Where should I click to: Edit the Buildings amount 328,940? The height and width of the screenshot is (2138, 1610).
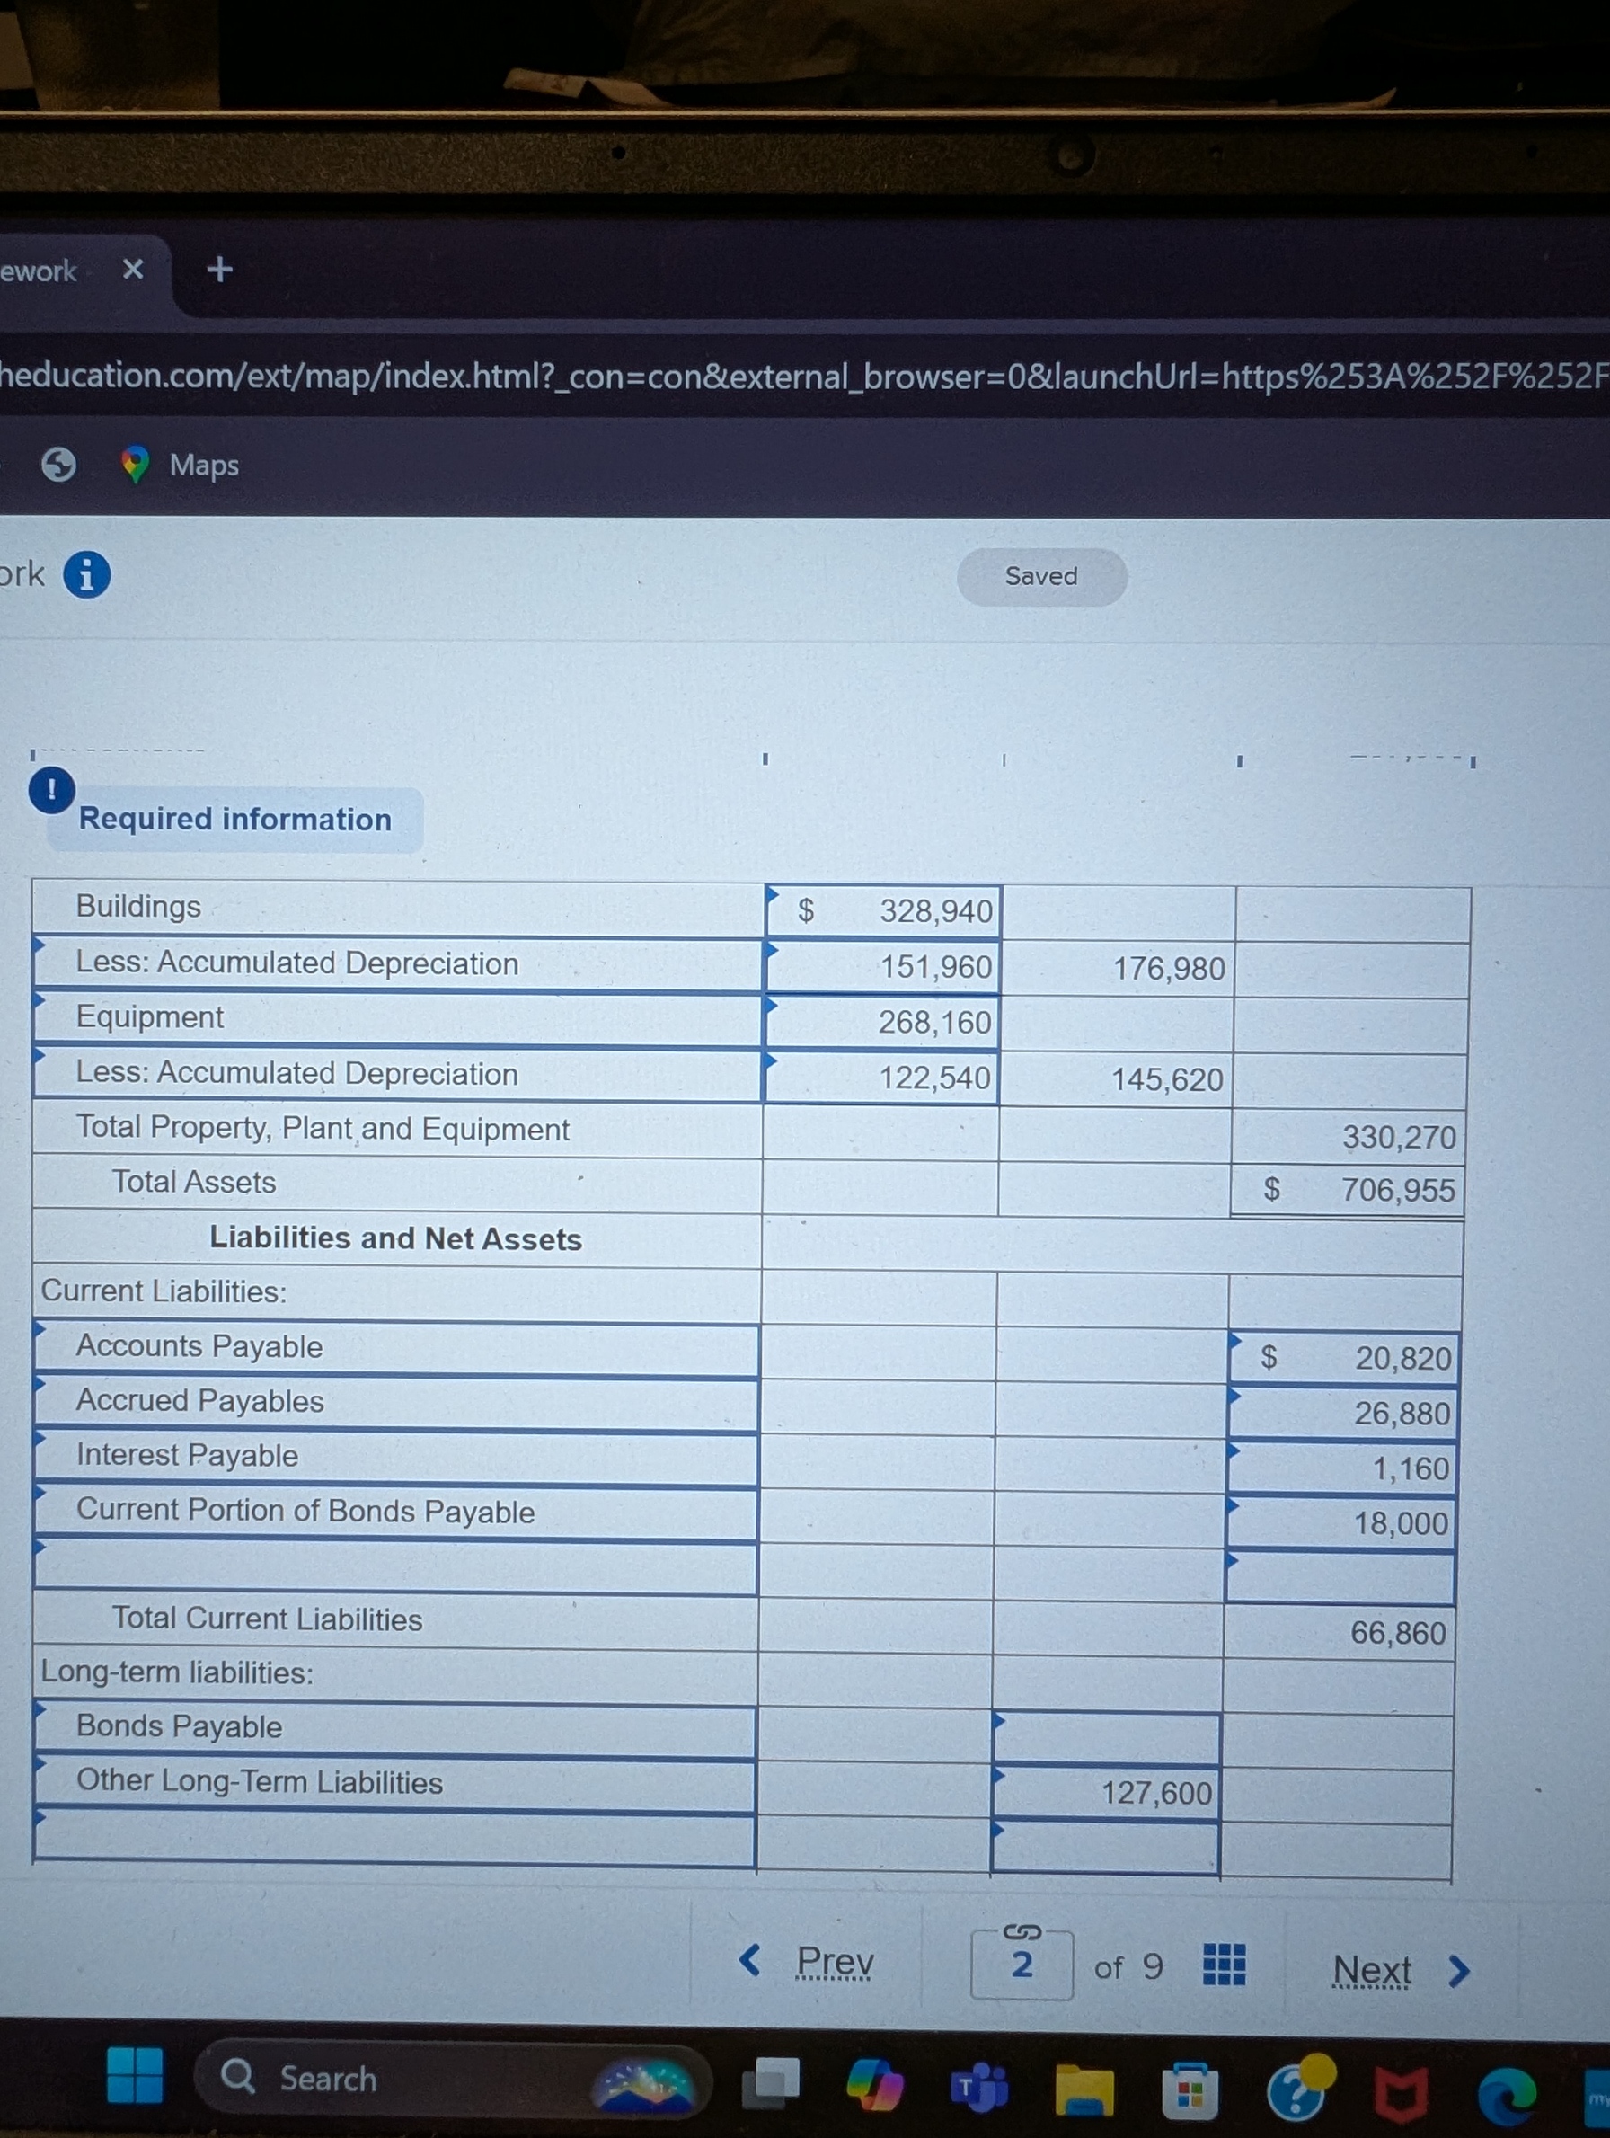[883, 910]
